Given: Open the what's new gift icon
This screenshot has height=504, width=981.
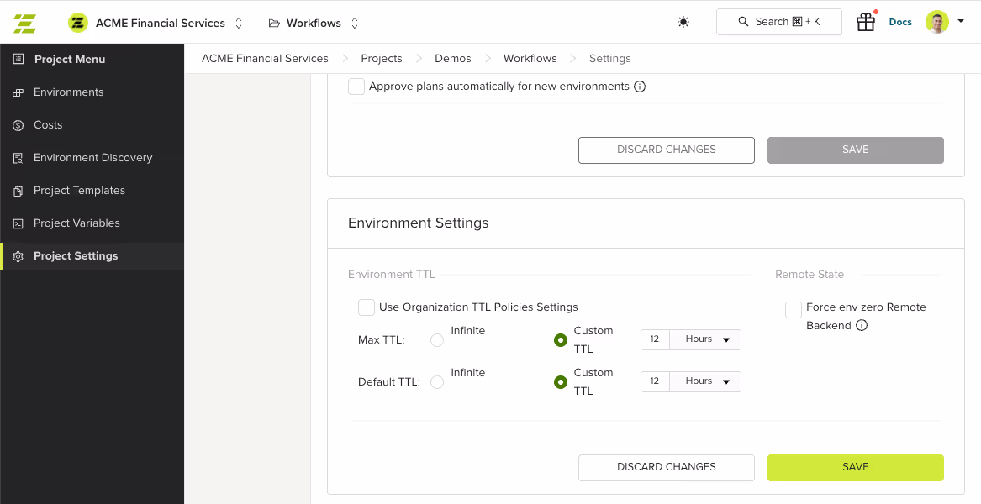Looking at the screenshot, I should pyautogui.click(x=865, y=22).
